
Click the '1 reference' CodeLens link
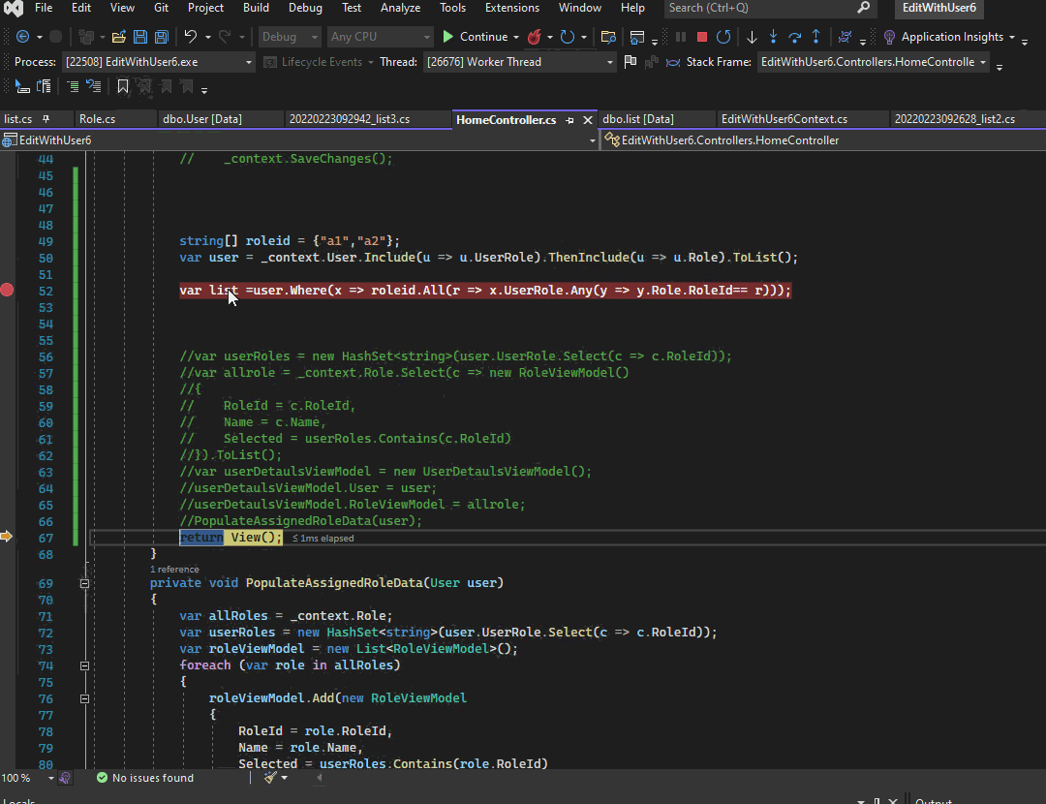click(174, 570)
